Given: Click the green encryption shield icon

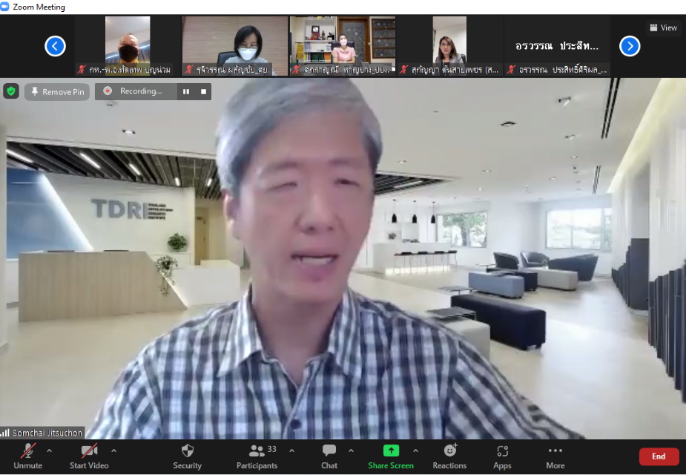Looking at the screenshot, I should coord(11,91).
